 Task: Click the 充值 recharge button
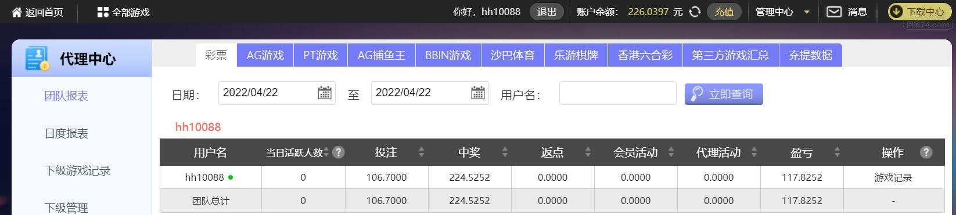tap(724, 12)
